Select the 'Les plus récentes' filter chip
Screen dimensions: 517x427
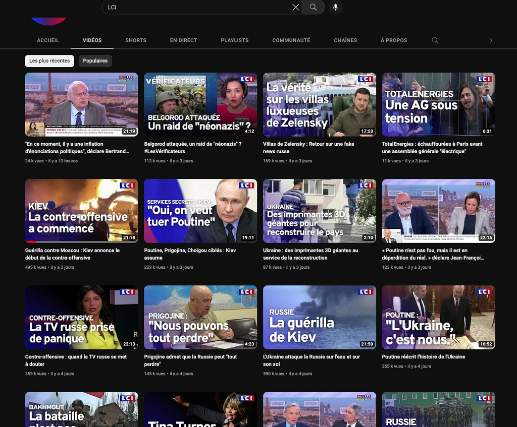tap(49, 61)
